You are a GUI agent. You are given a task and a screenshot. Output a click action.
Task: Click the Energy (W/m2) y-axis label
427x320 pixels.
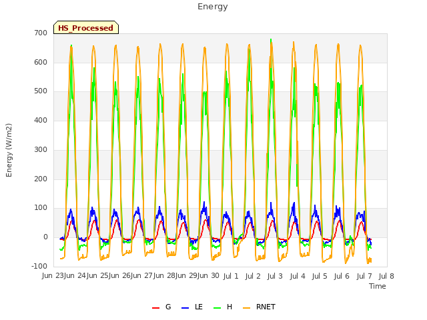(9, 150)
